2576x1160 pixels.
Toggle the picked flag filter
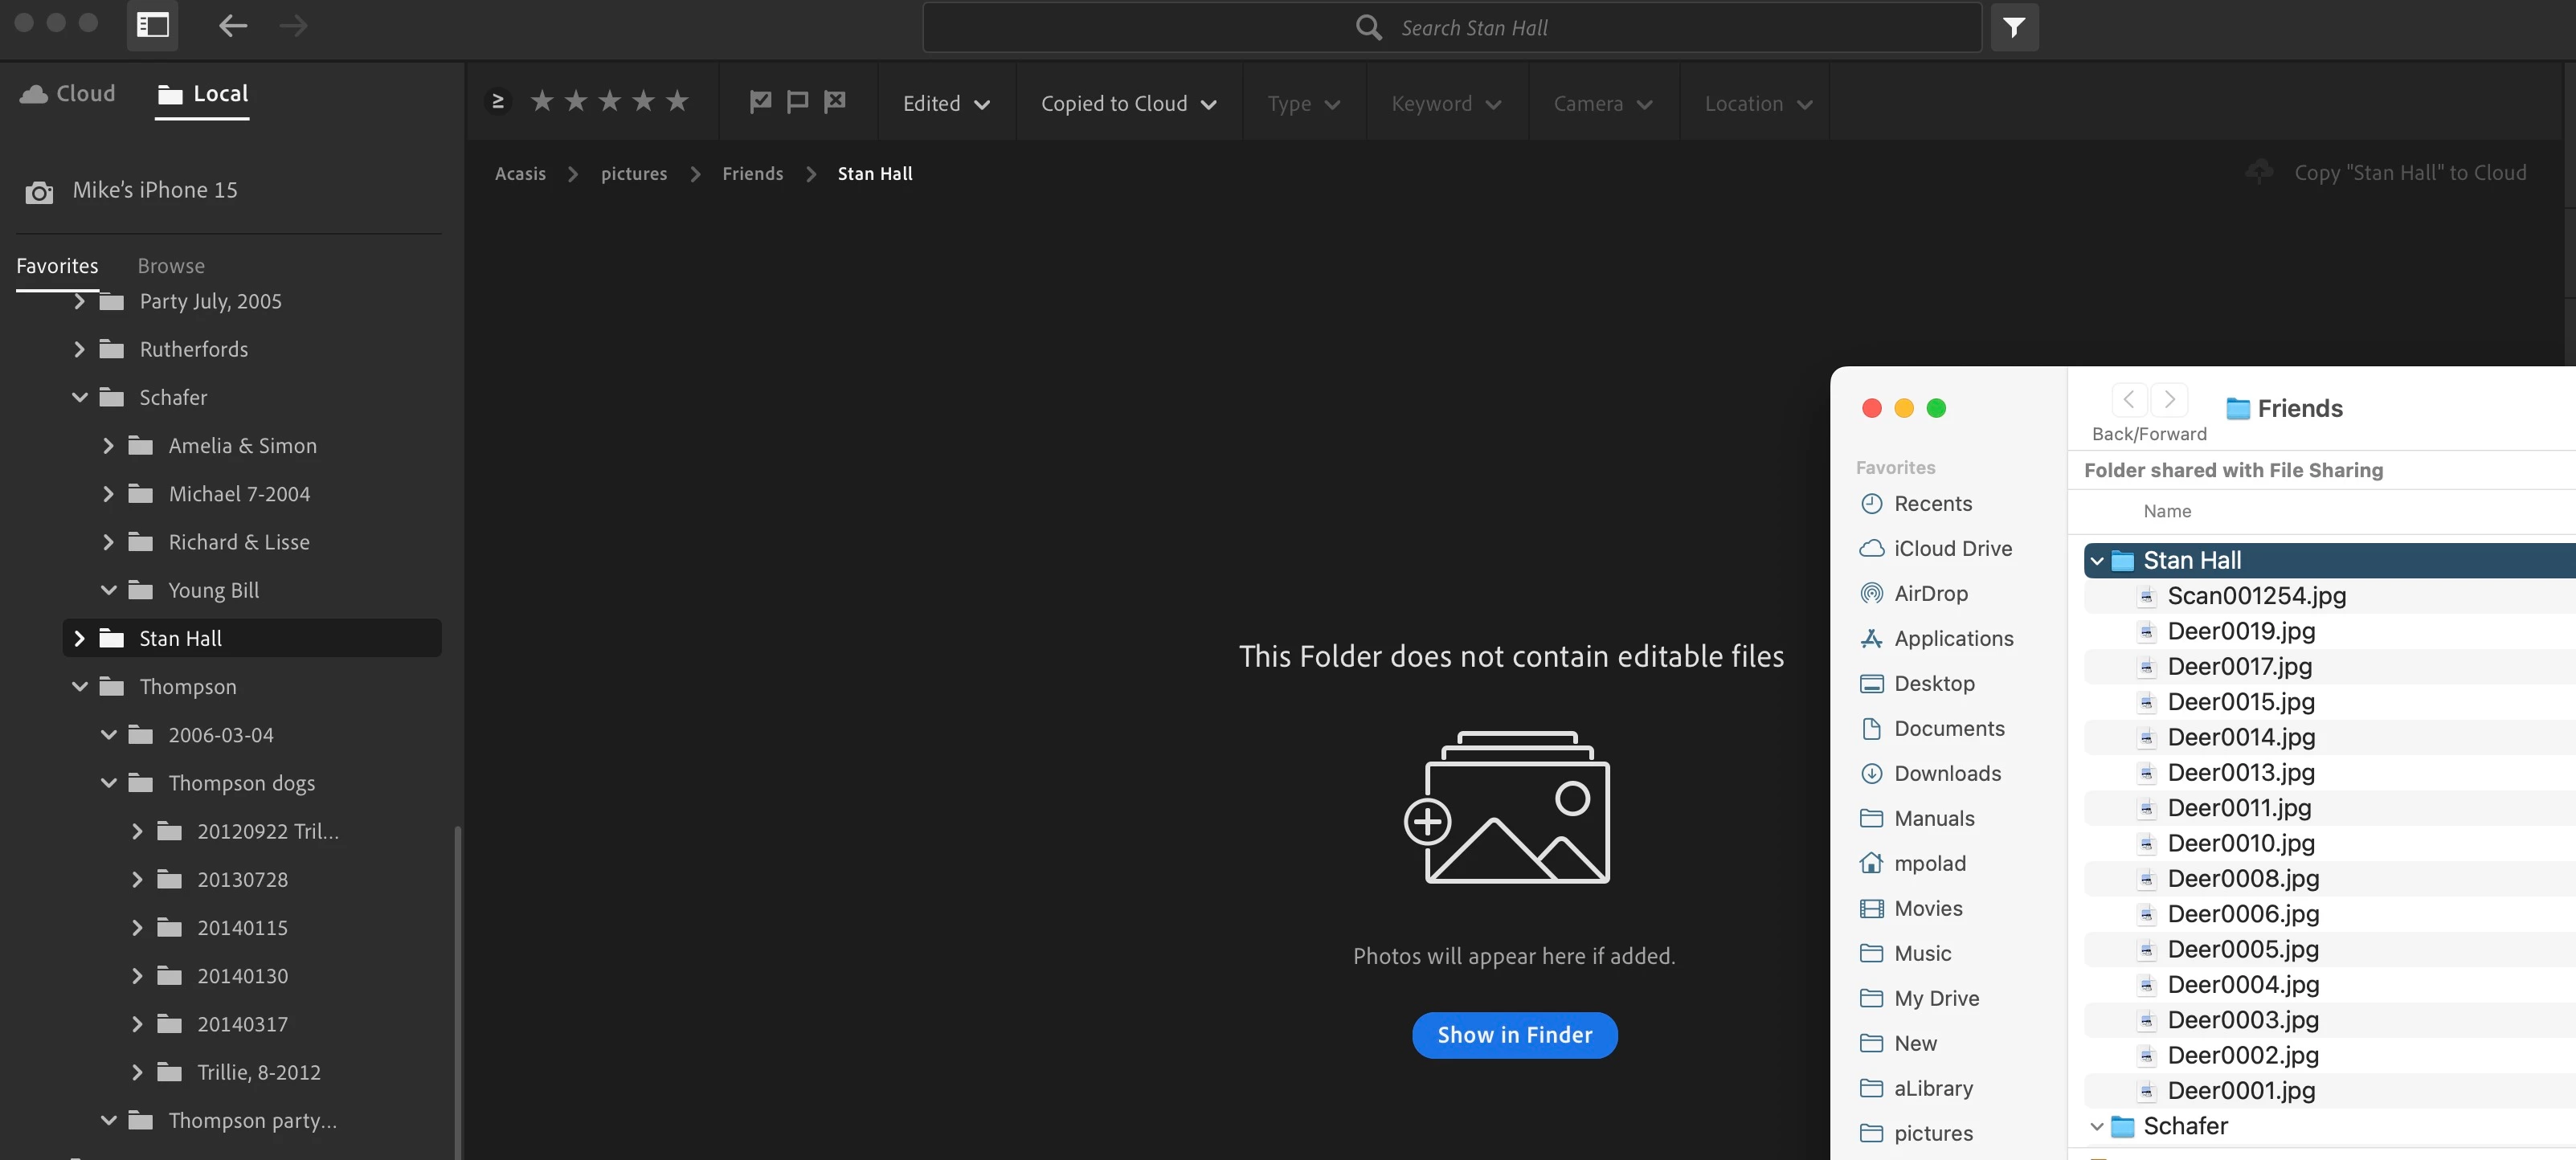(x=760, y=102)
